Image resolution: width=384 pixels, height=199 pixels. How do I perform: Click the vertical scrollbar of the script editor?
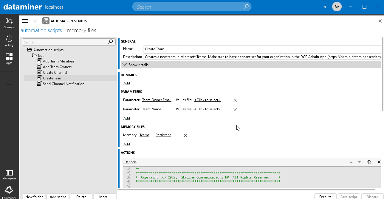383,74
